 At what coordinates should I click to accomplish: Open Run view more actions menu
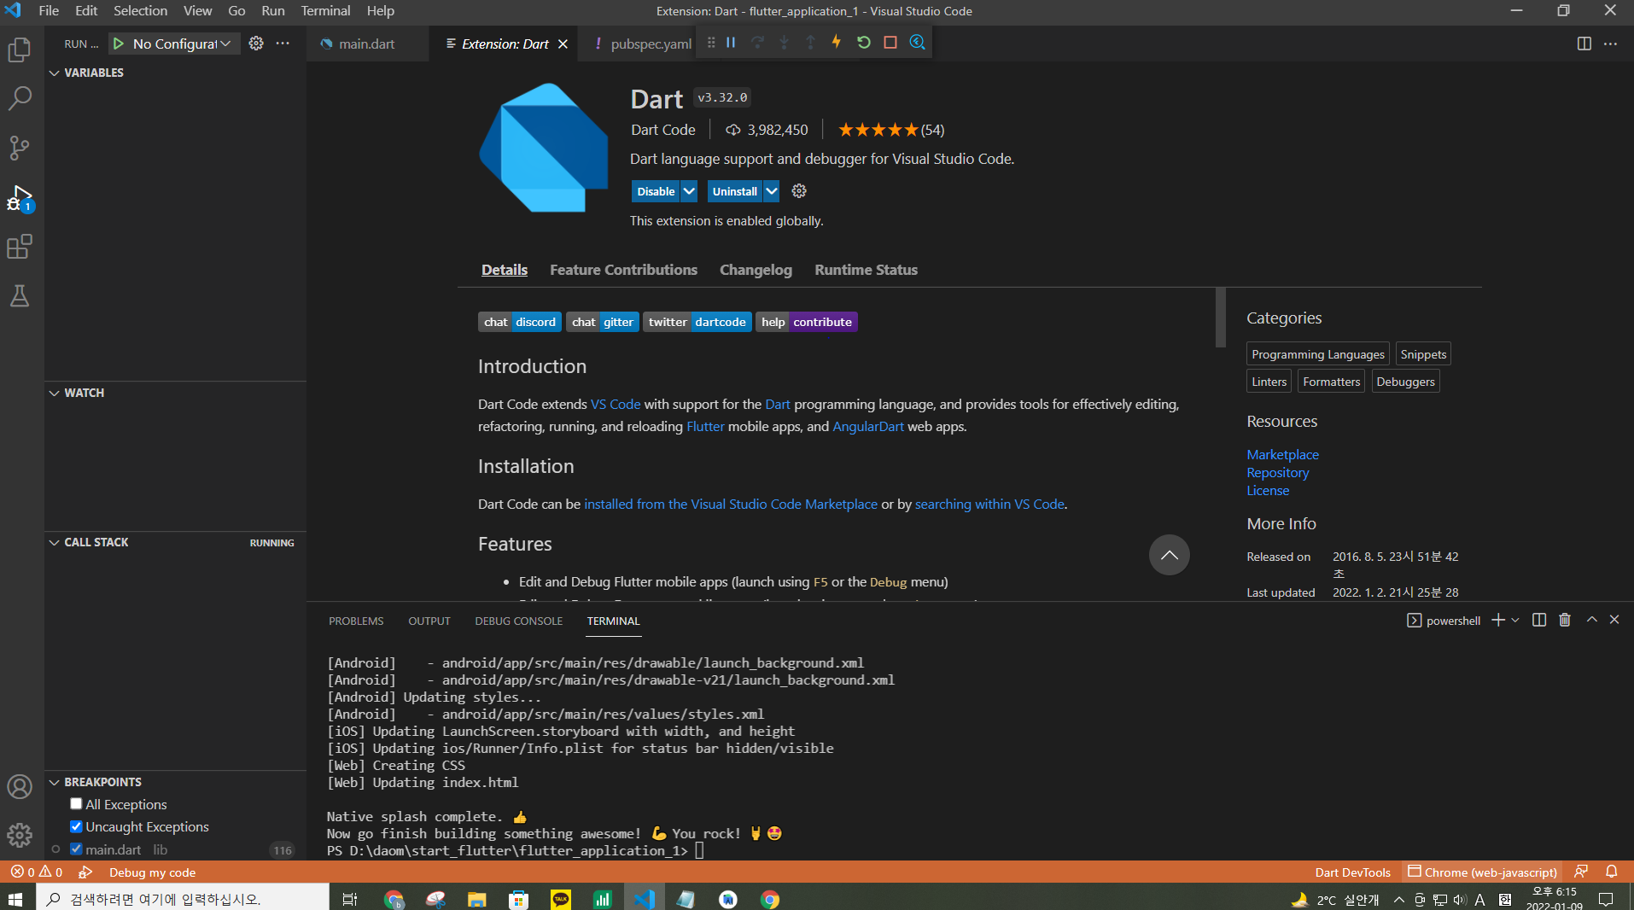(x=283, y=44)
